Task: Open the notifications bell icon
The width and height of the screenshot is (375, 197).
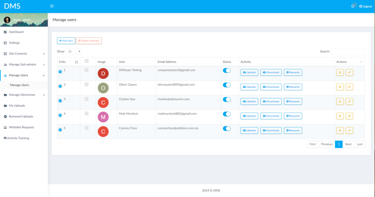Action: 353,6
